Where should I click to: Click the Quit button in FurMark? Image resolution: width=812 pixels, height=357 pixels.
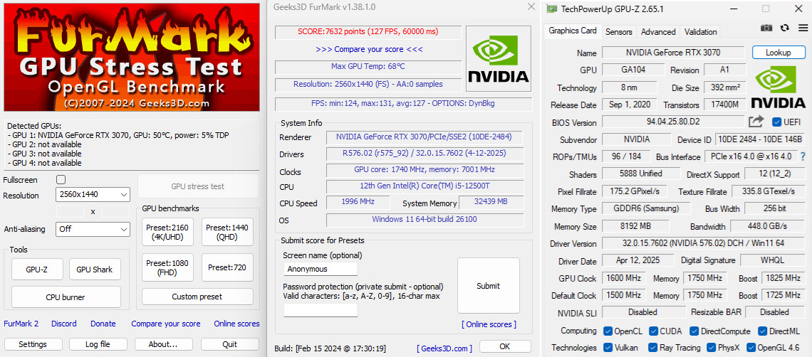[230, 344]
